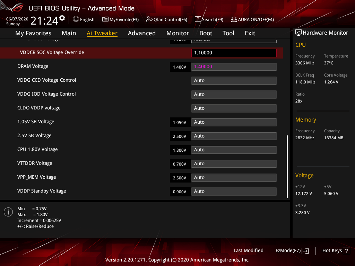The width and height of the screenshot is (355, 266).
Task: Click the VDDP Standby Voltage Auto field
Action: (234, 191)
